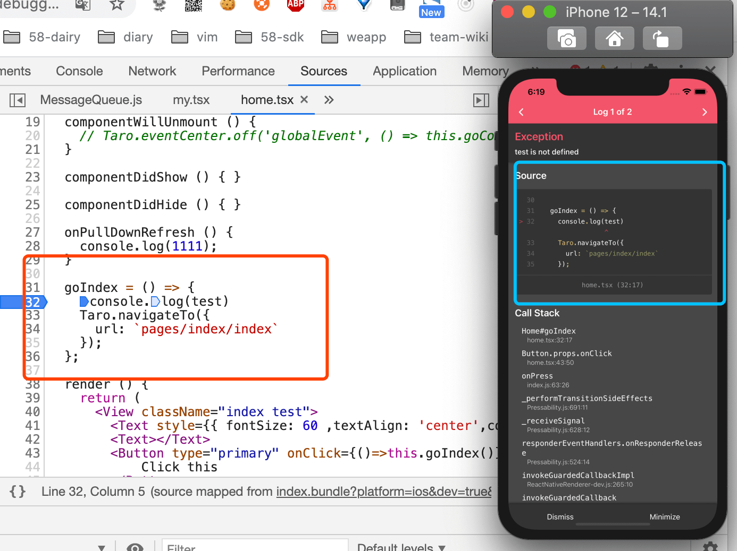The image size is (737, 551).
Task: Open the QR code extension
Action: (194, 5)
